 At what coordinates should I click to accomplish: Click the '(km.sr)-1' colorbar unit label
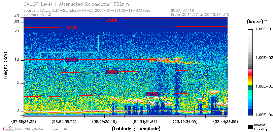coord(257,22)
